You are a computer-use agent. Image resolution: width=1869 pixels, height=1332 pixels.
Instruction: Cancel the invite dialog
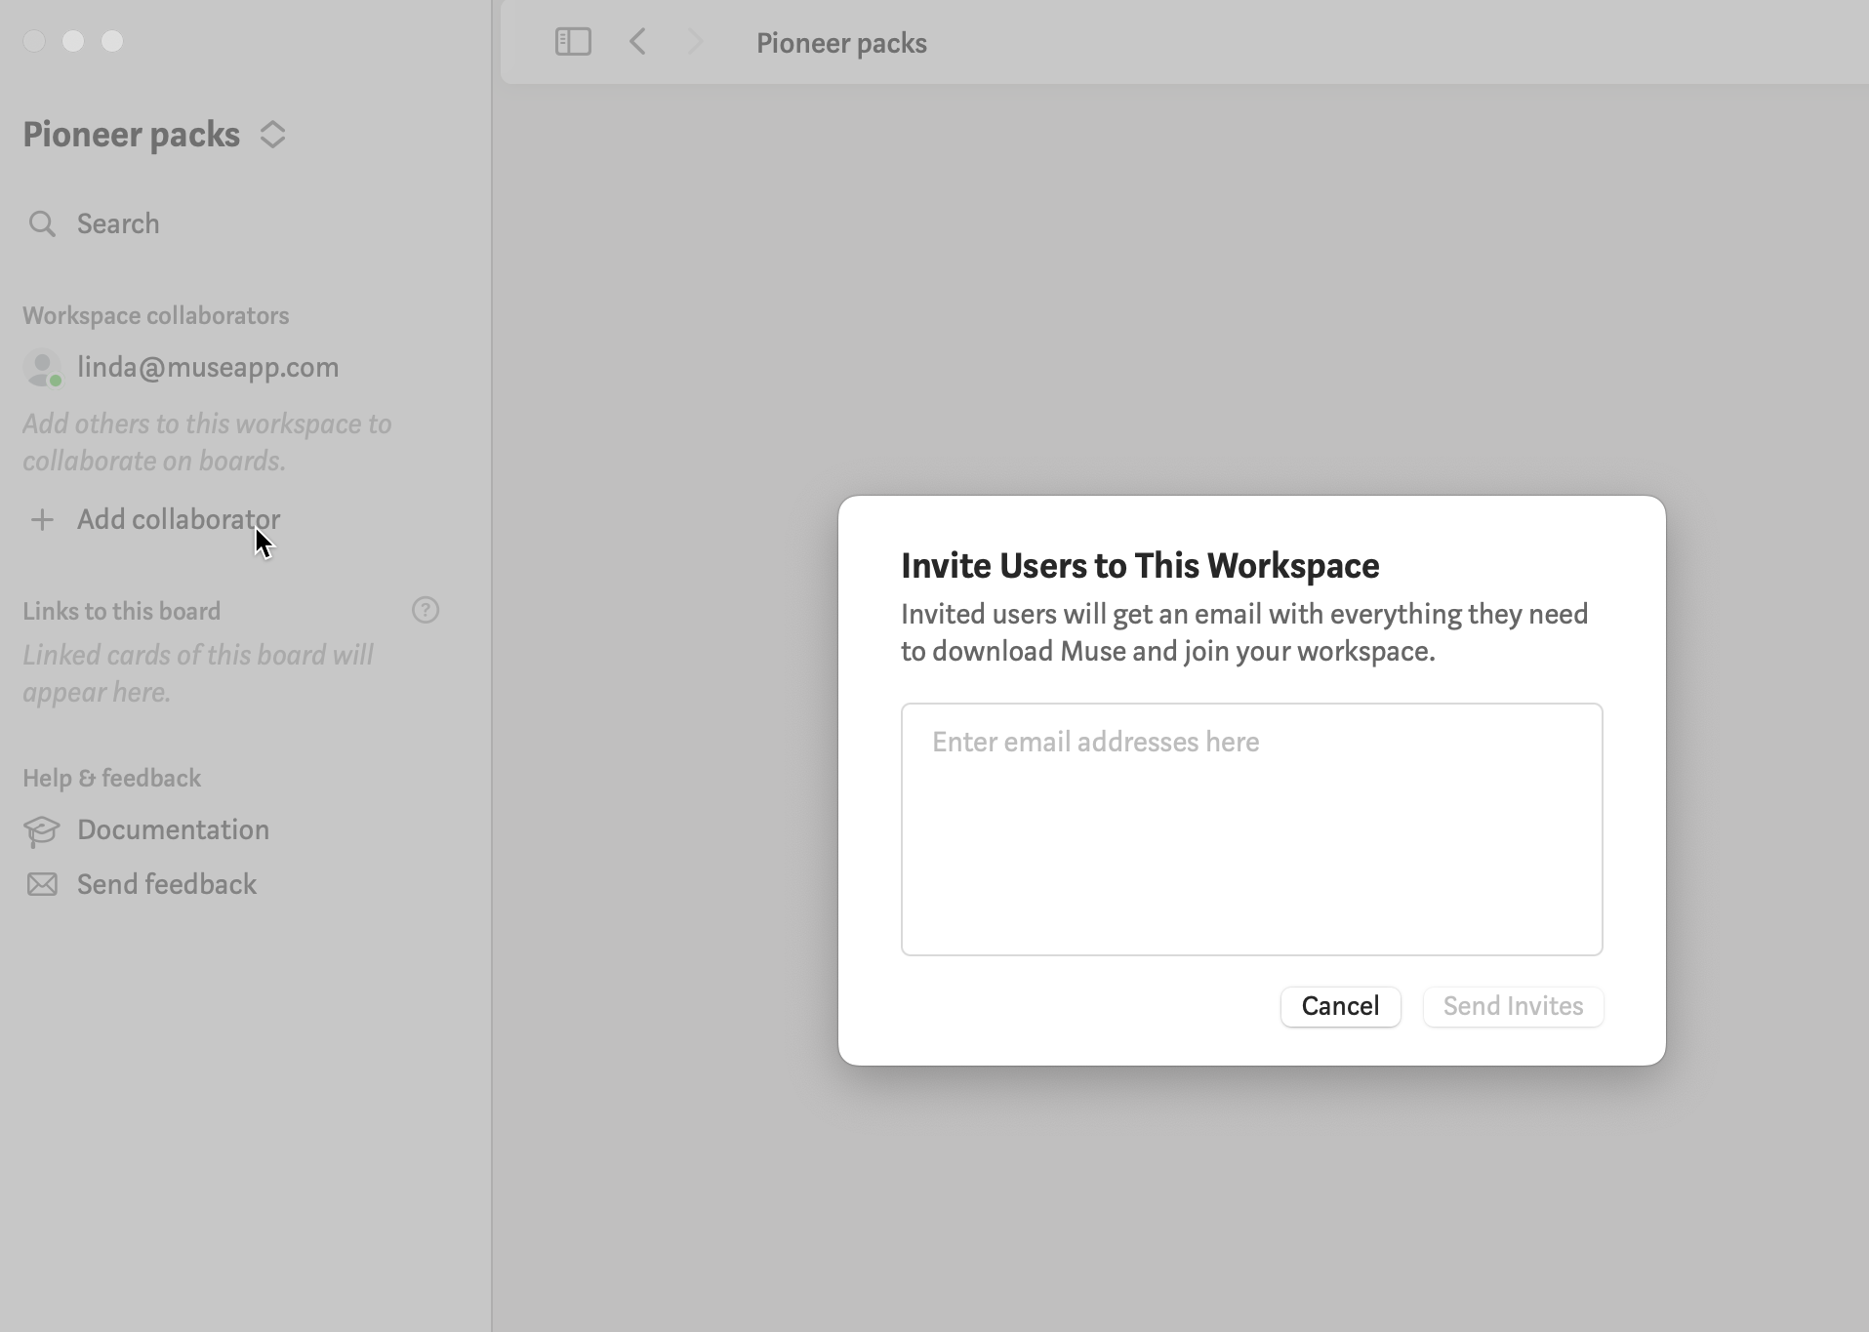point(1340,1006)
